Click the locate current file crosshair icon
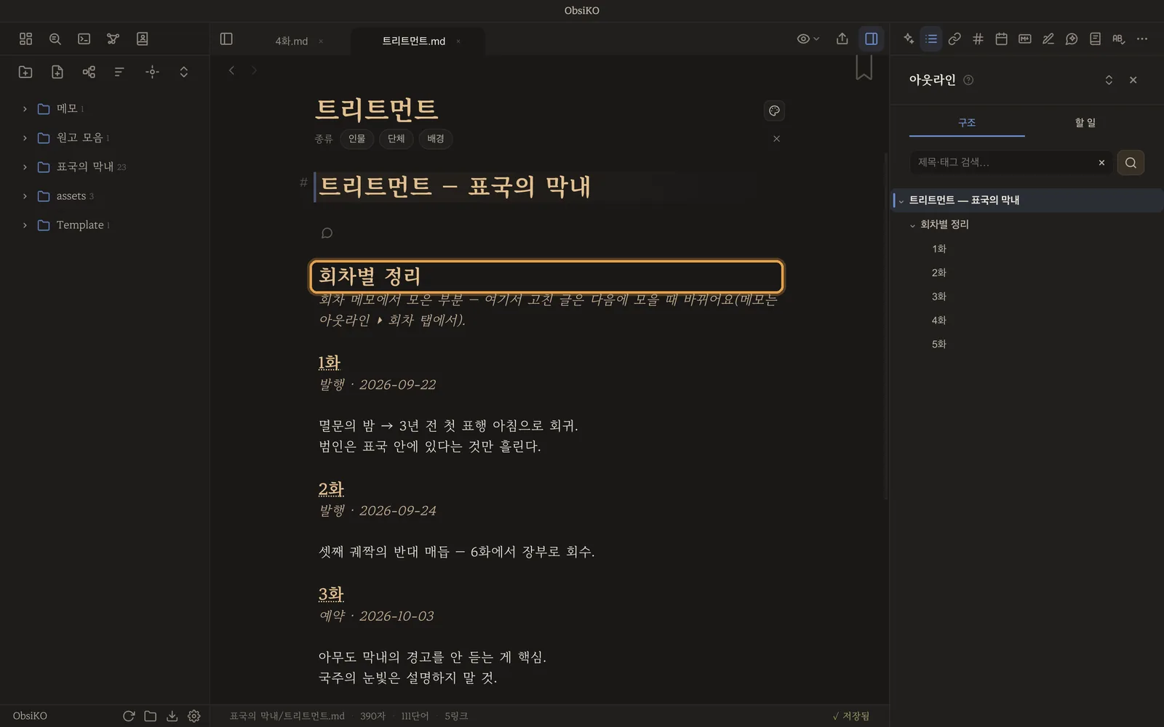The width and height of the screenshot is (1164, 727). click(152, 71)
